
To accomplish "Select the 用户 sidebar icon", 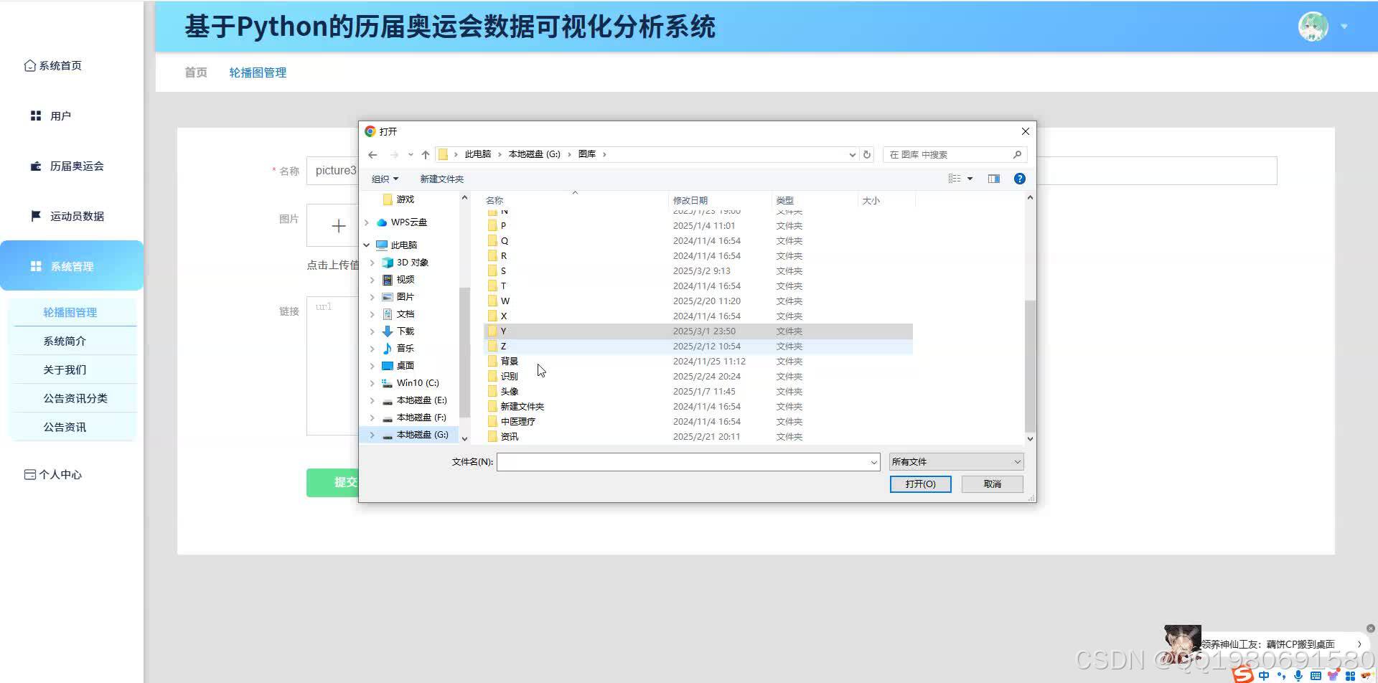I will pos(35,115).
